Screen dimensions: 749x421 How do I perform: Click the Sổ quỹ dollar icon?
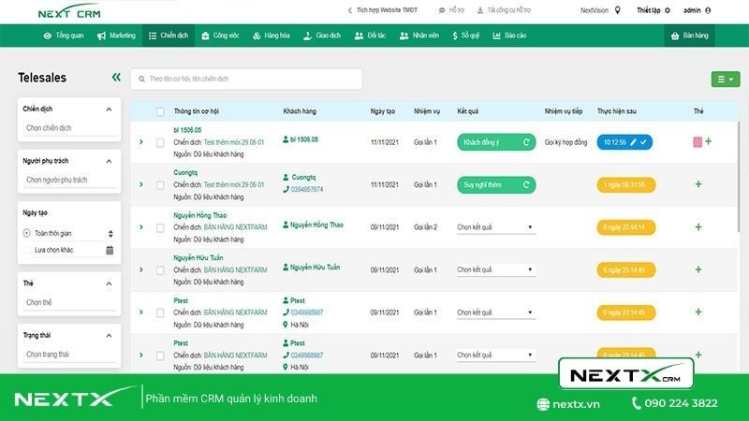coord(455,36)
